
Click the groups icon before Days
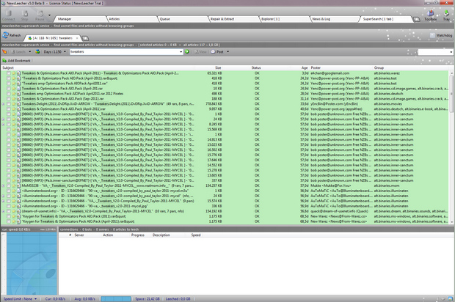(x=37, y=51)
